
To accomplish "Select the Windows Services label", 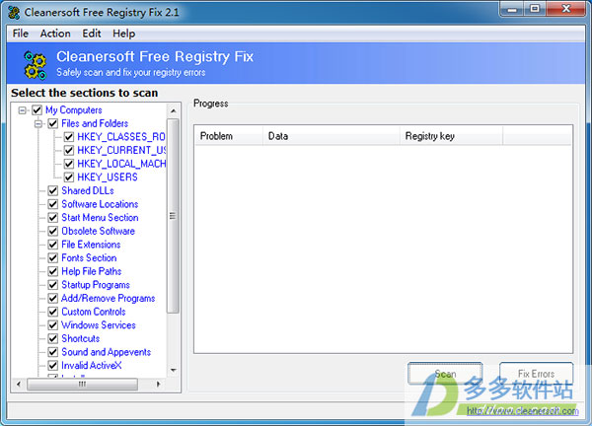I will coord(99,324).
